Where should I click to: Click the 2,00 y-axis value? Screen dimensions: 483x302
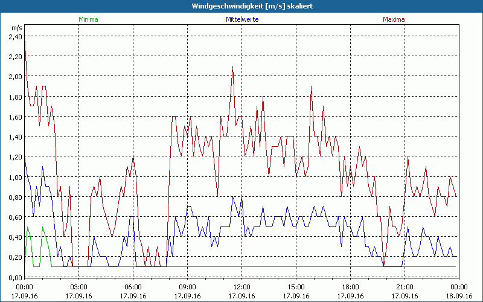15,77
